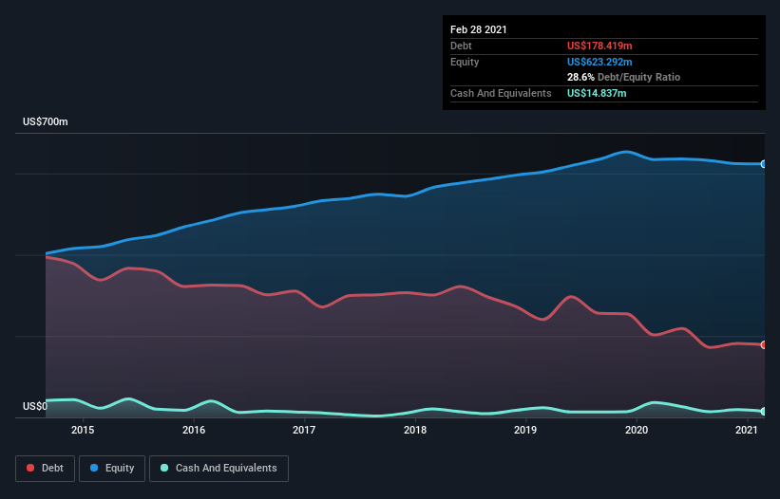Click Cash And Equivalents tooltip label
Image resolution: width=780 pixels, height=499 pixels.
(501, 93)
